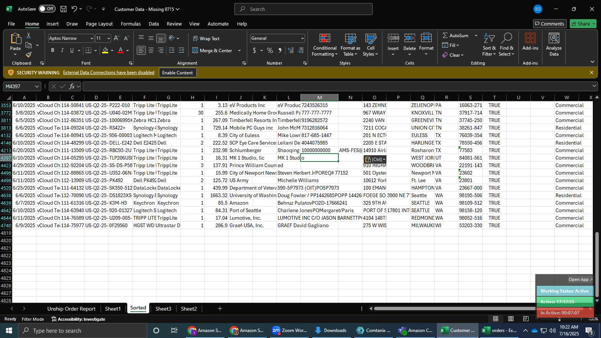
Task: Toggle Italic formatting
Action: [62, 50]
